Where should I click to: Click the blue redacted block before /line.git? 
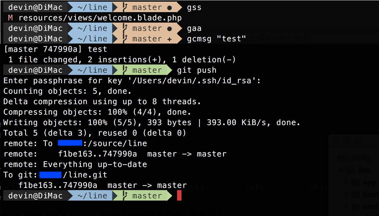(50, 175)
